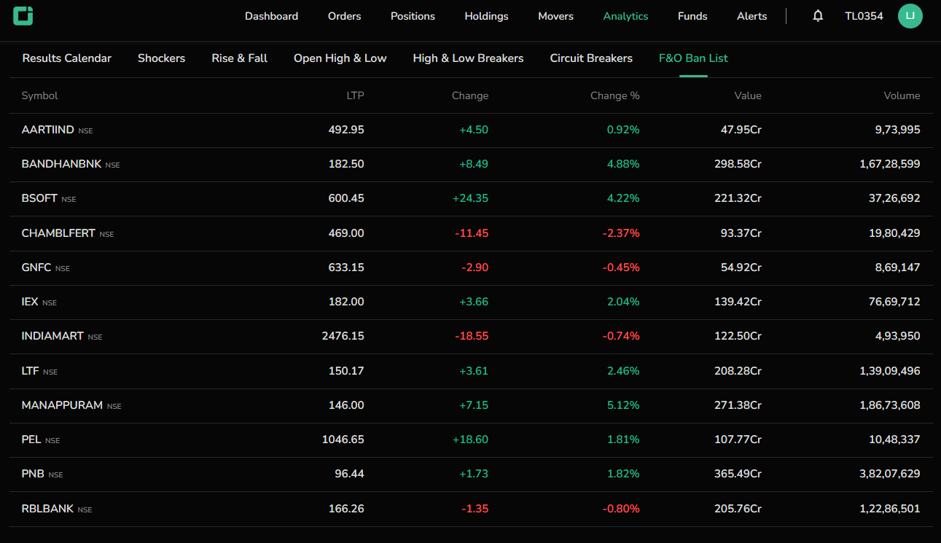
Task: Select the PNB symbol
Action: tap(33, 474)
